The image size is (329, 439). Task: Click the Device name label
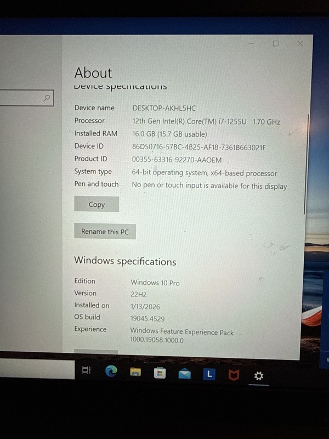click(x=94, y=108)
